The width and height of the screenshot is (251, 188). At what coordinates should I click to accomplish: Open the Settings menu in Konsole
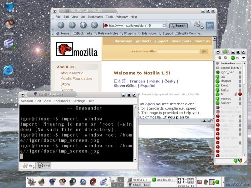tap(79, 101)
